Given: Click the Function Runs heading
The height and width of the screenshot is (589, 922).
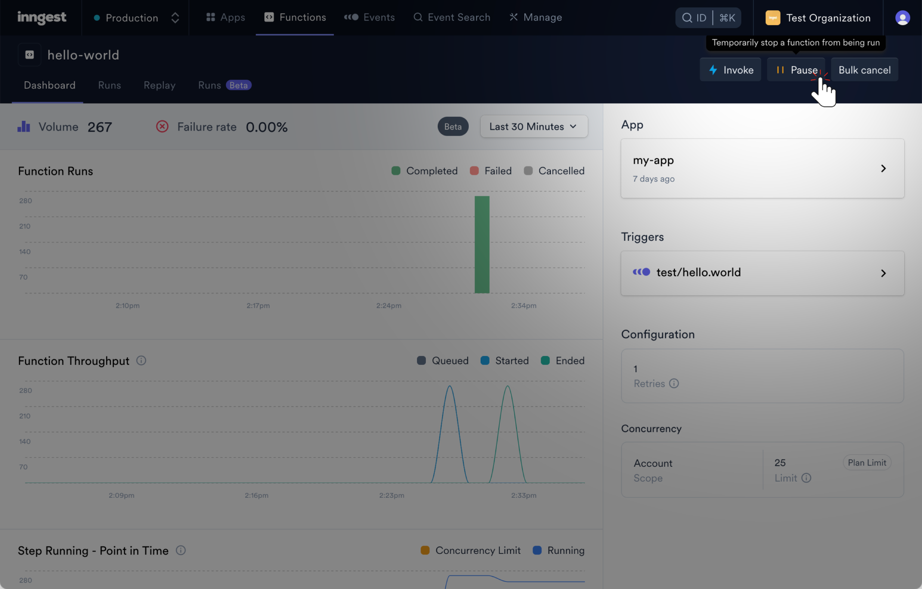Looking at the screenshot, I should tap(55, 171).
